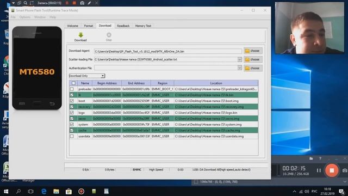The image size is (348, 196).
Task: Click the camera icon in the recorder panel
Action: 345,170
